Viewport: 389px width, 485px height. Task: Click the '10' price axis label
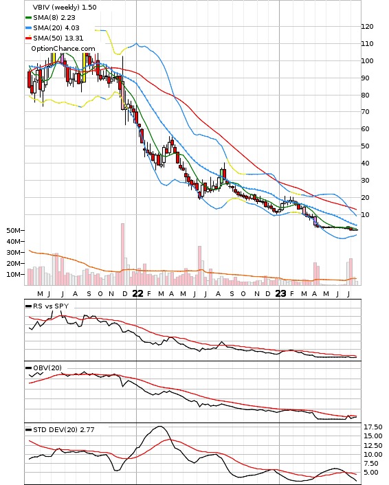click(365, 214)
